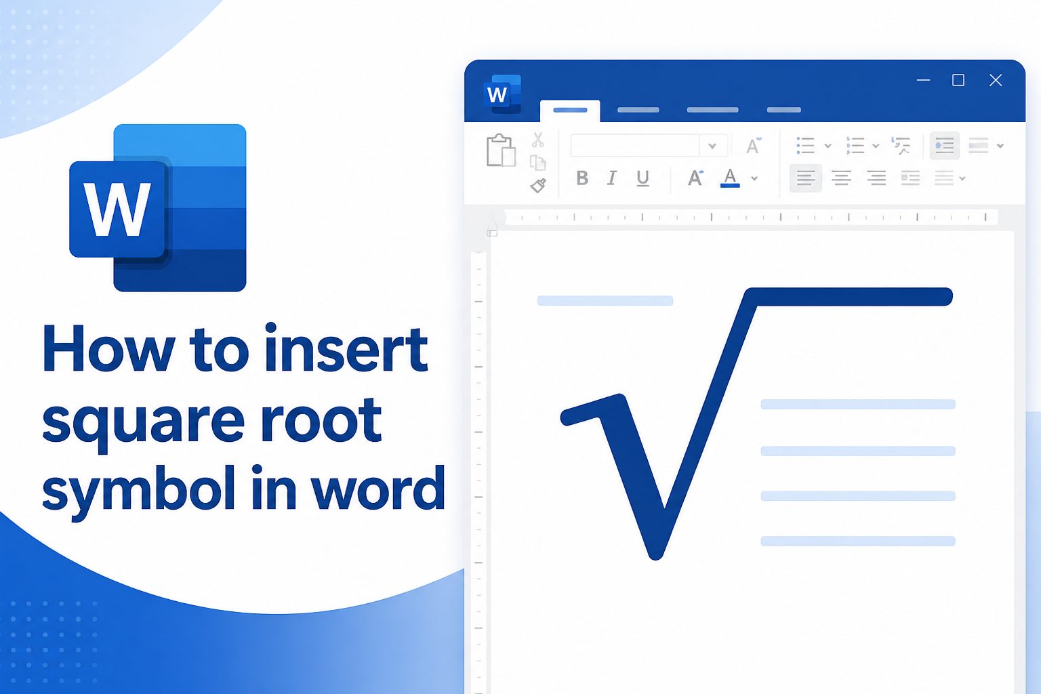Click the highlighted bullet-and-lines icon in the top row
The image size is (1041, 694).
click(x=944, y=145)
